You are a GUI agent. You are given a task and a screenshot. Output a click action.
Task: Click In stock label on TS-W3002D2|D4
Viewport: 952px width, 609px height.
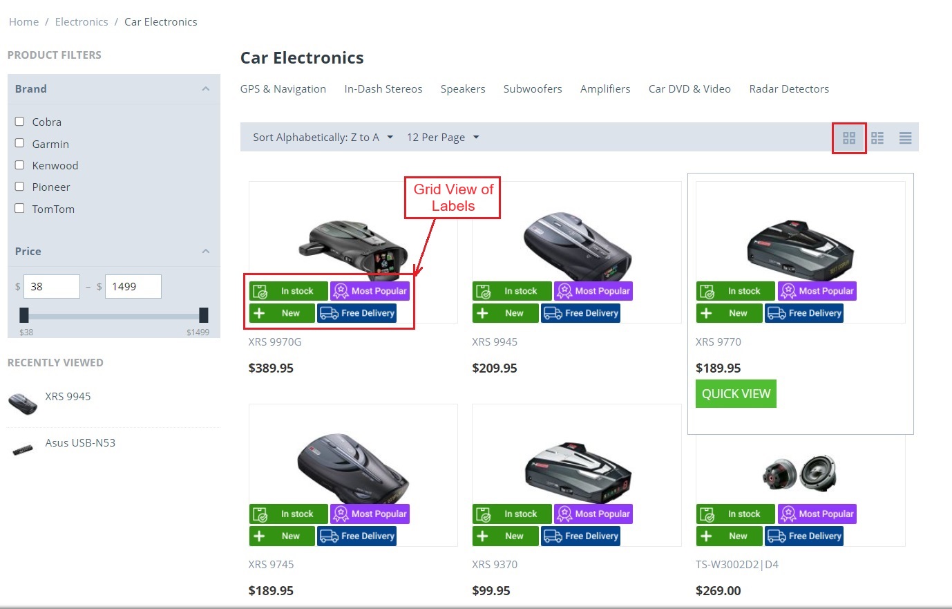tap(736, 514)
